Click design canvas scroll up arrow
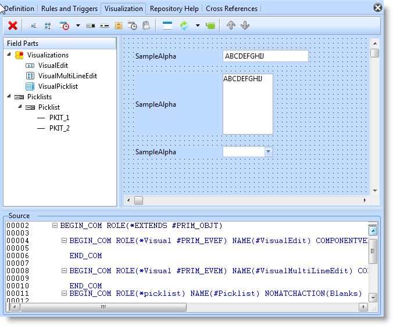Screen dimensions: 393x326 375,44
